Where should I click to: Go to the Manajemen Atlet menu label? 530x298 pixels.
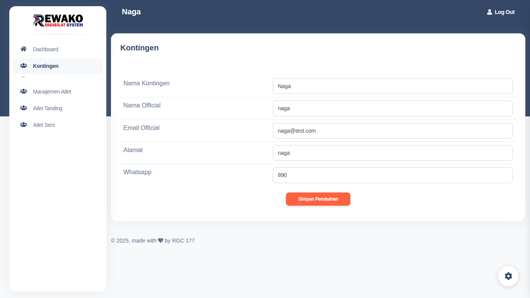[x=52, y=92]
